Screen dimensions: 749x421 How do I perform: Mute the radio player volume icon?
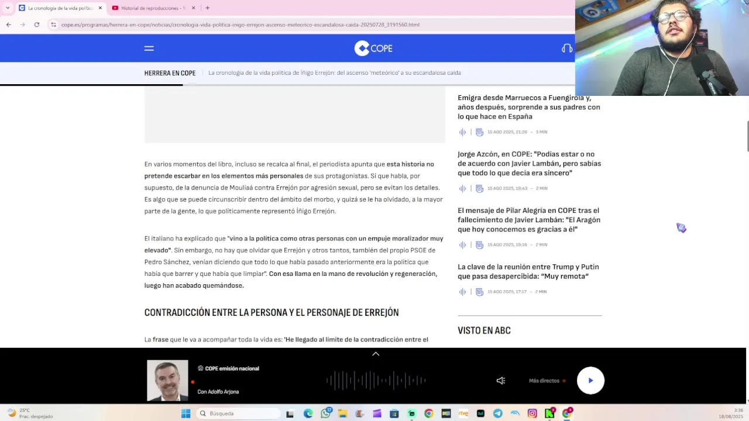[501, 381]
